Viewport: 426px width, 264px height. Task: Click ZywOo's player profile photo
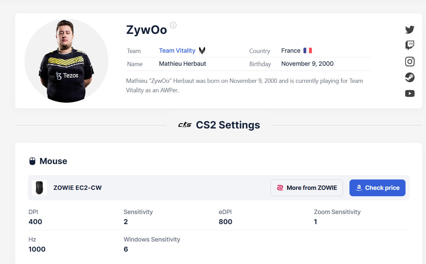pos(66,61)
